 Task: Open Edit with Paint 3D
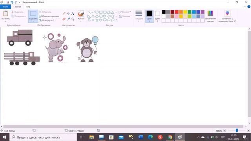[x=227, y=16]
